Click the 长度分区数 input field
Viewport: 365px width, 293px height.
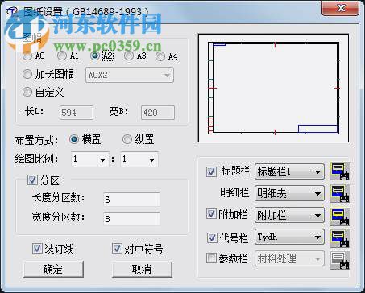coord(131,200)
